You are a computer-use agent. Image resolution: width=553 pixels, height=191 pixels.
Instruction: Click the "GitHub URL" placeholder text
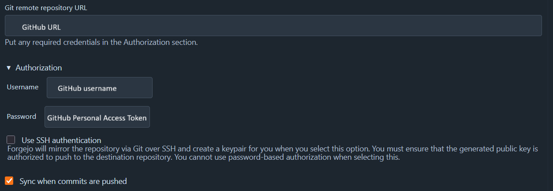tap(41, 27)
